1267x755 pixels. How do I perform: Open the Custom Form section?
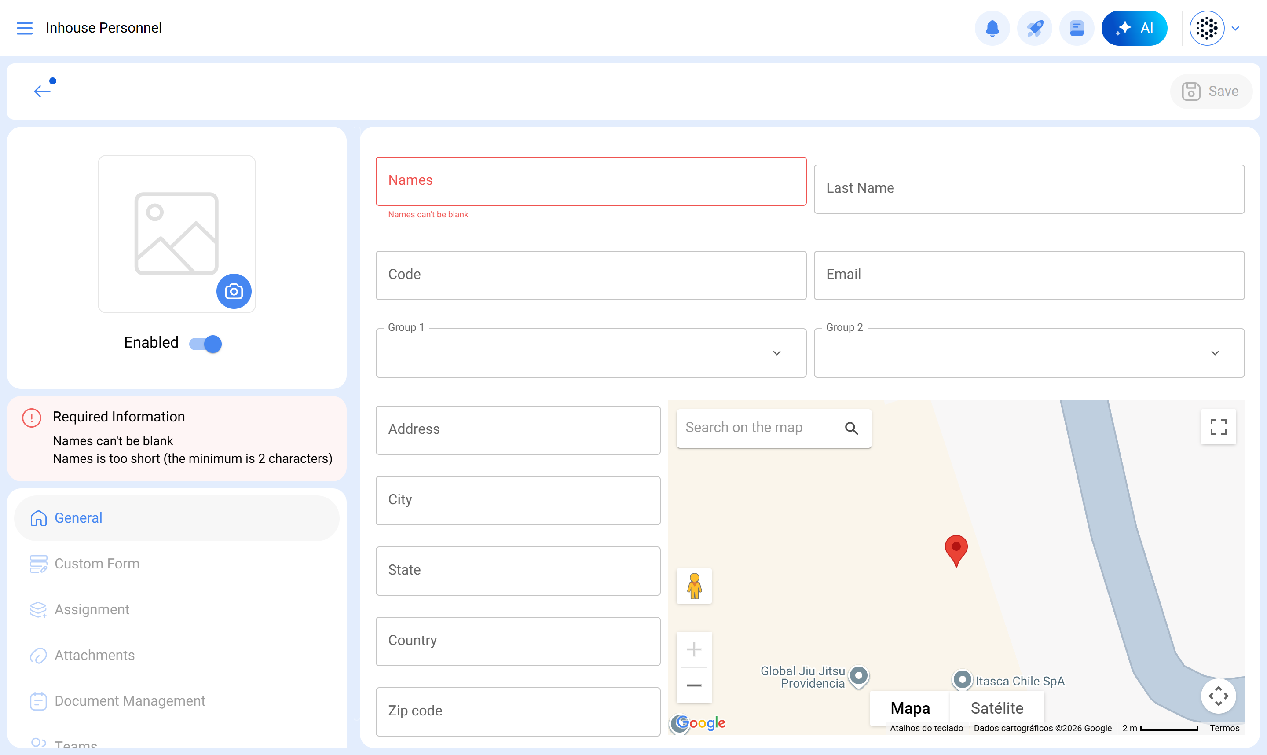[97, 564]
